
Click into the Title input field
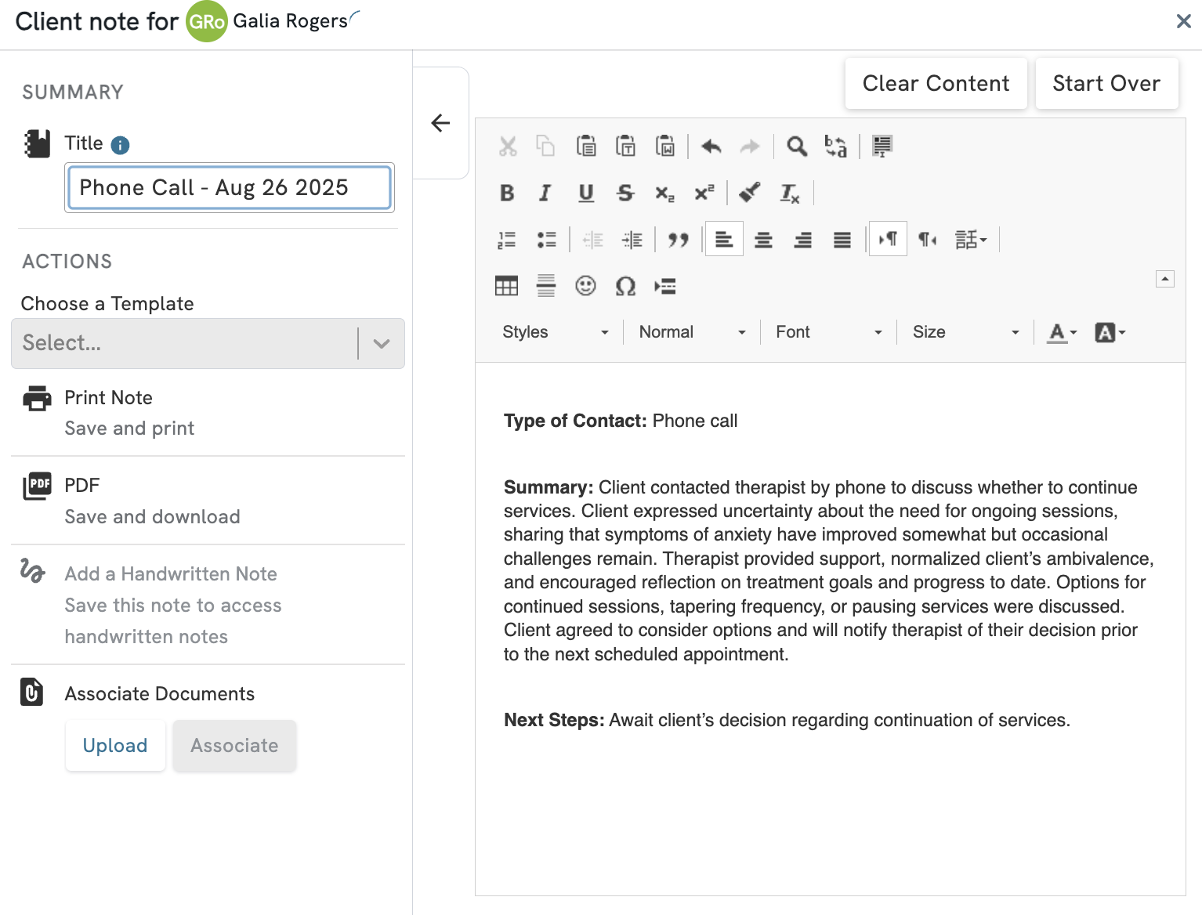229,188
